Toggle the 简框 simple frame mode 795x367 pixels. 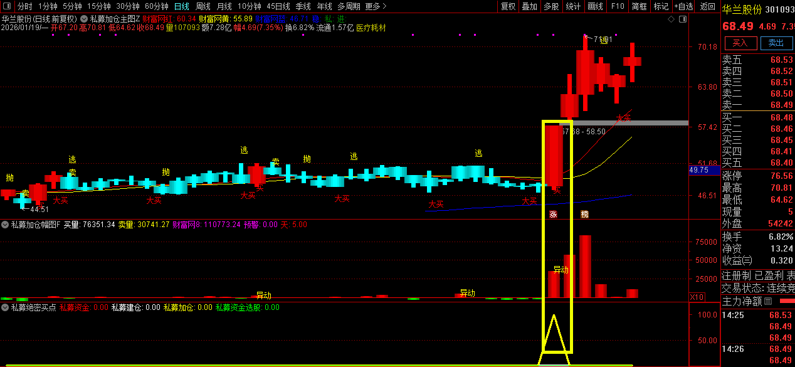[x=640, y=6]
